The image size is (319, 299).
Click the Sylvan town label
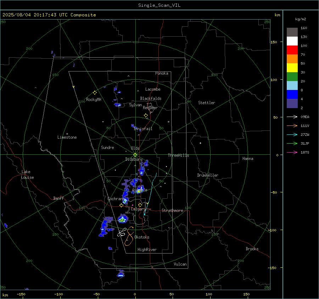135,105
